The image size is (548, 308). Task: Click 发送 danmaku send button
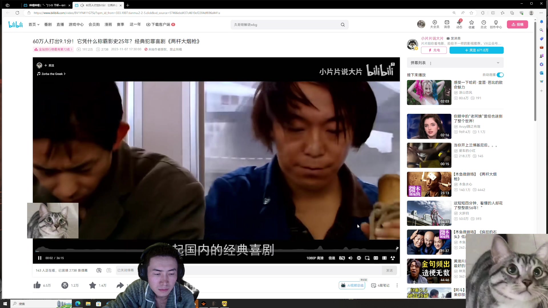coord(389,270)
